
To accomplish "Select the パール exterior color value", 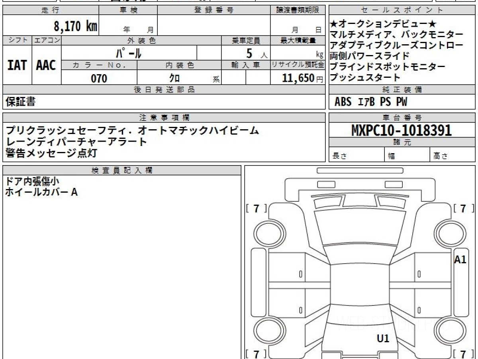I will [129, 53].
